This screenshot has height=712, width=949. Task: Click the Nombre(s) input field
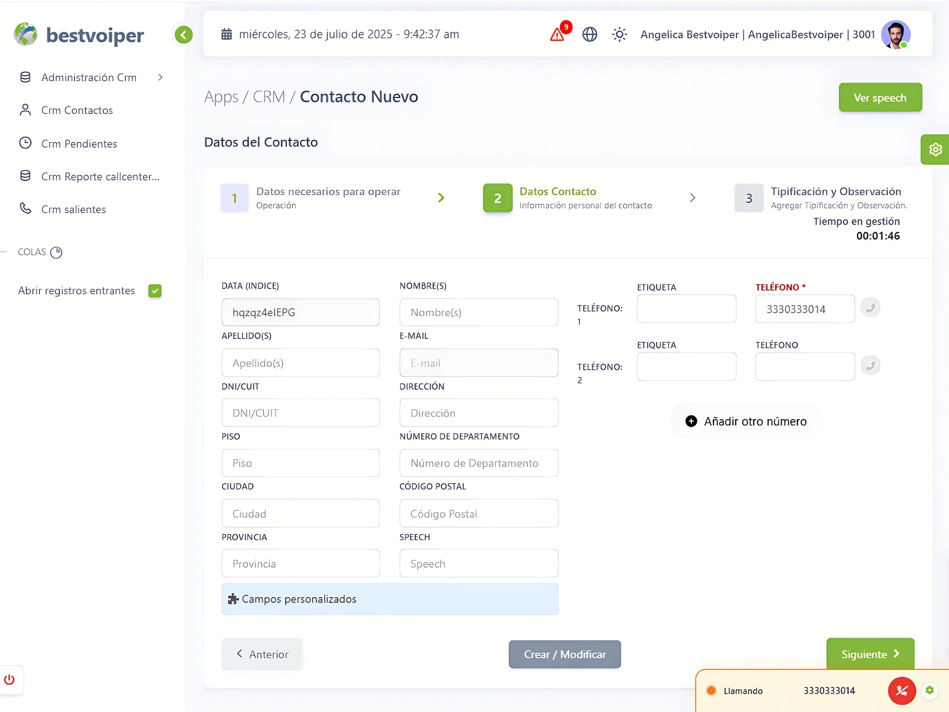pyautogui.click(x=479, y=312)
